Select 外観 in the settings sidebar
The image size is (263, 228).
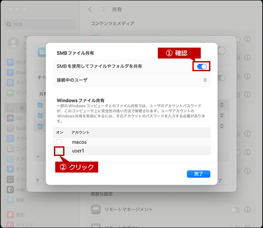click(x=11, y=189)
